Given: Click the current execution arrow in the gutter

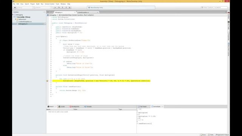Looking at the screenshot, I should (47, 81).
